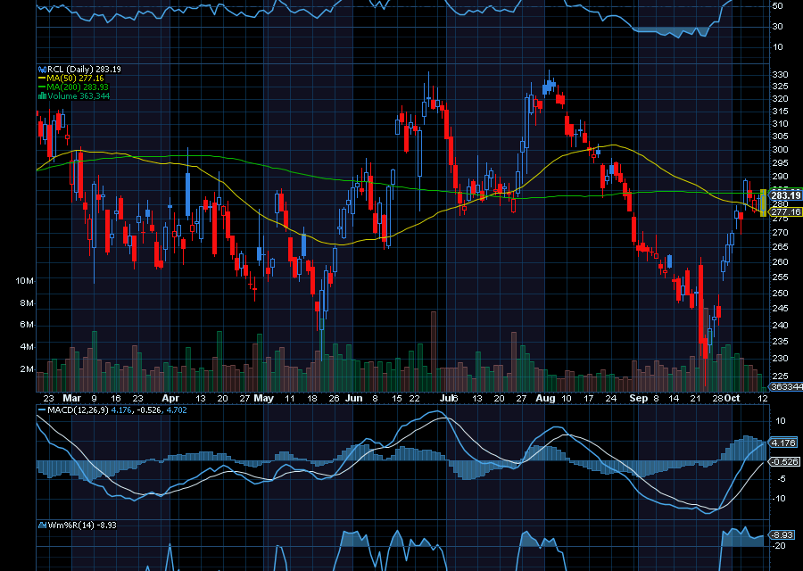Click the 2M volume axis label
The width and height of the screenshot is (803, 571).
(x=27, y=369)
